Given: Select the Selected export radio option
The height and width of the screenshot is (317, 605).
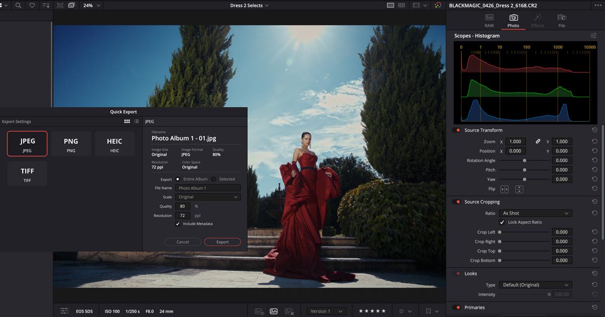Looking at the screenshot, I should coord(213,179).
